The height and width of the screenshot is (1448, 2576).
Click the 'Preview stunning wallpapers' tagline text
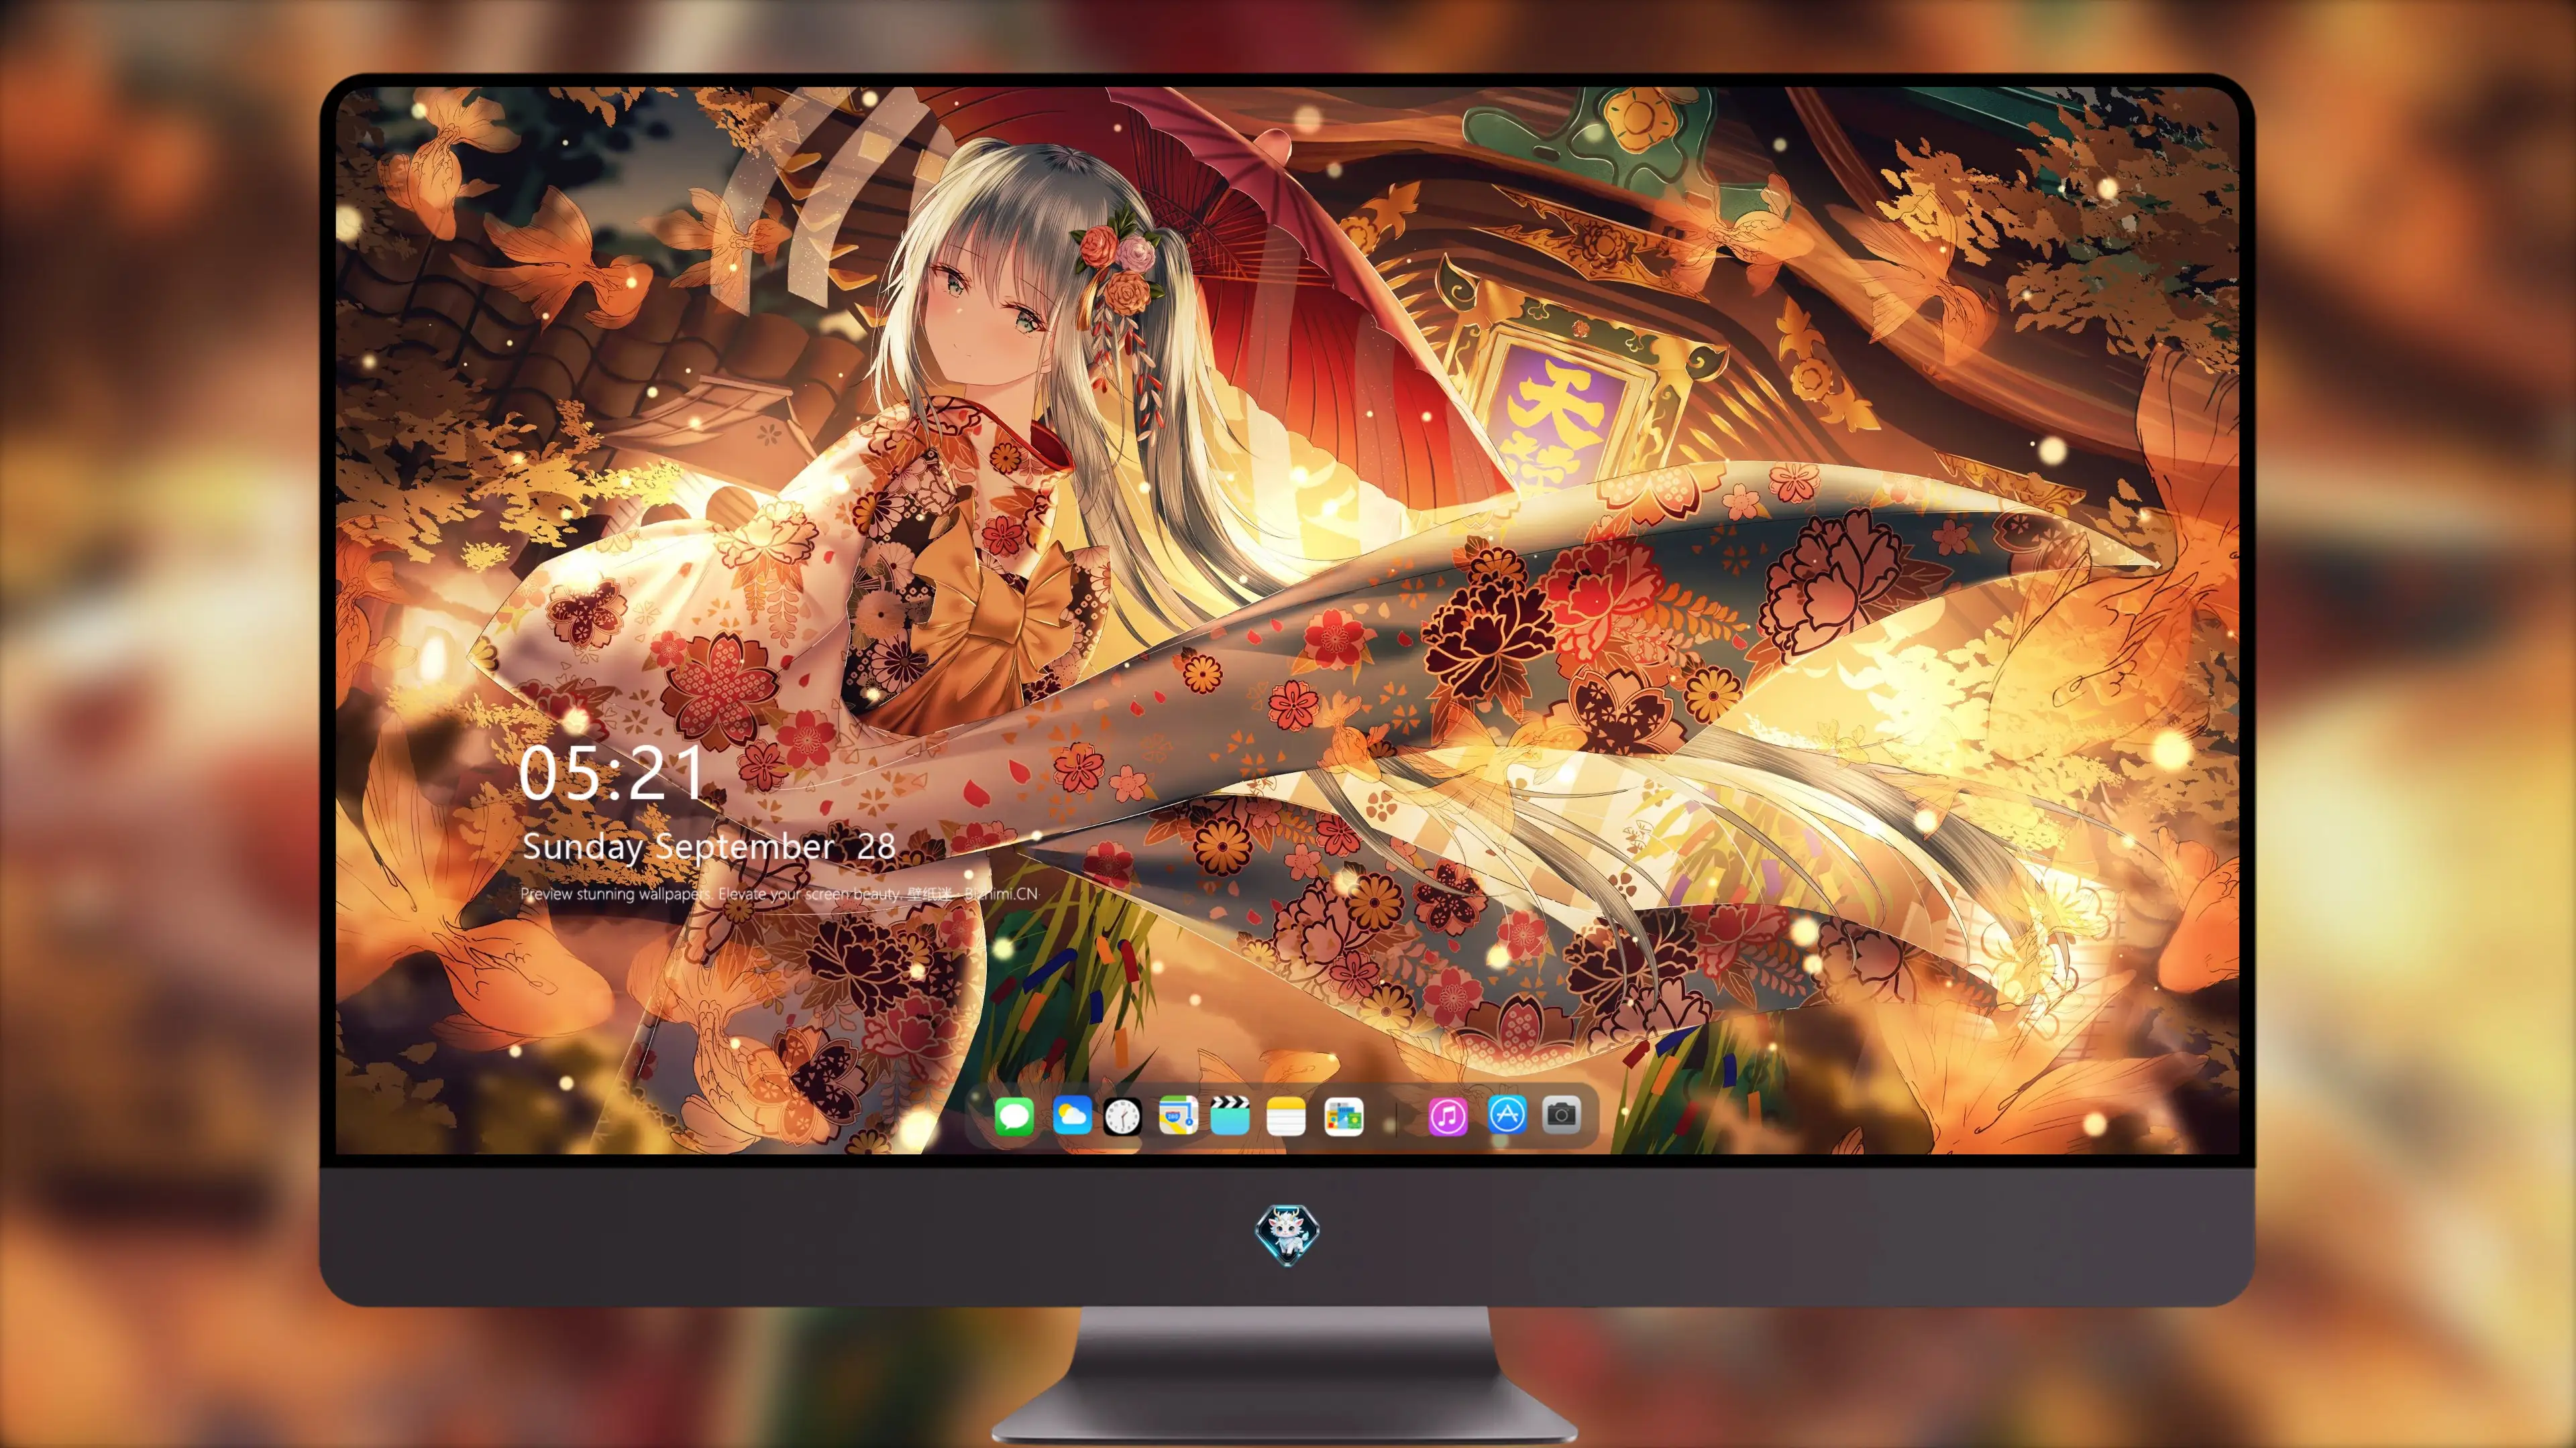[x=780, y=894]
